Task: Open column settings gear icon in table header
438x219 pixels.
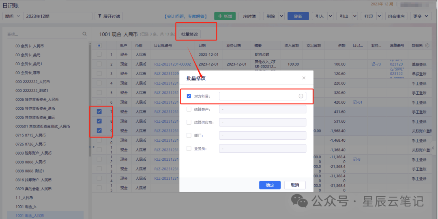Action: [427, 45]
